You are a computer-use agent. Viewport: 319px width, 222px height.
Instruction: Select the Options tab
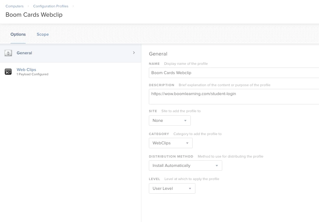point(18,35)
